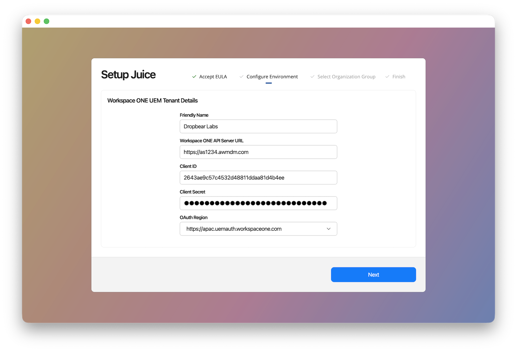Viewport: 517px width, 352px height.
Task: Minimize the window using the yellow button
Action: coord(37,21)
